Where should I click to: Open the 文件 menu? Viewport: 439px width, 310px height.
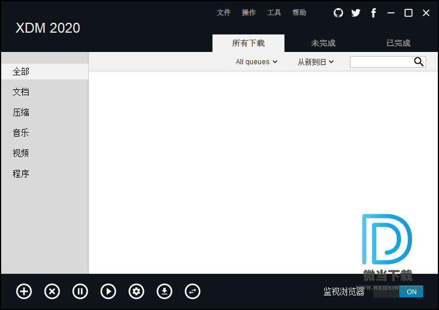224,13
